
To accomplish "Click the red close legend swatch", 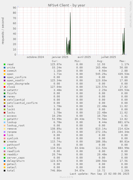I will tap(5, 87).
